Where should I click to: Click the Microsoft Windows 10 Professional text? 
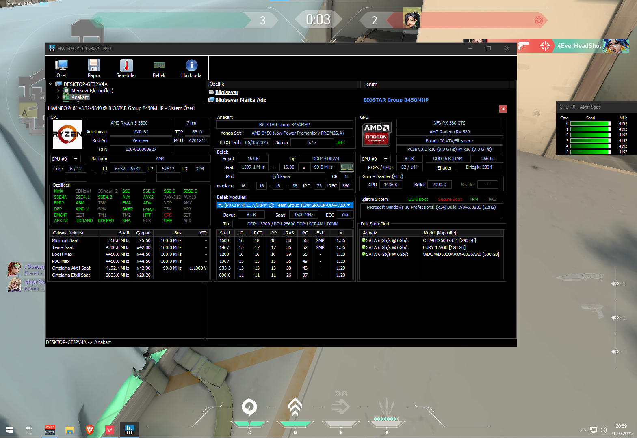click(x=431, y=207)
